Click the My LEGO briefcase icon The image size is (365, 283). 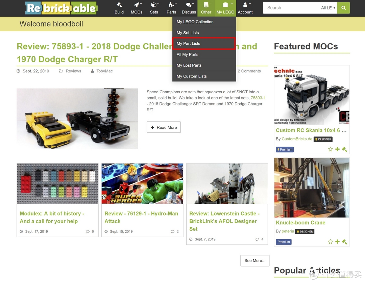pos(225,5)
